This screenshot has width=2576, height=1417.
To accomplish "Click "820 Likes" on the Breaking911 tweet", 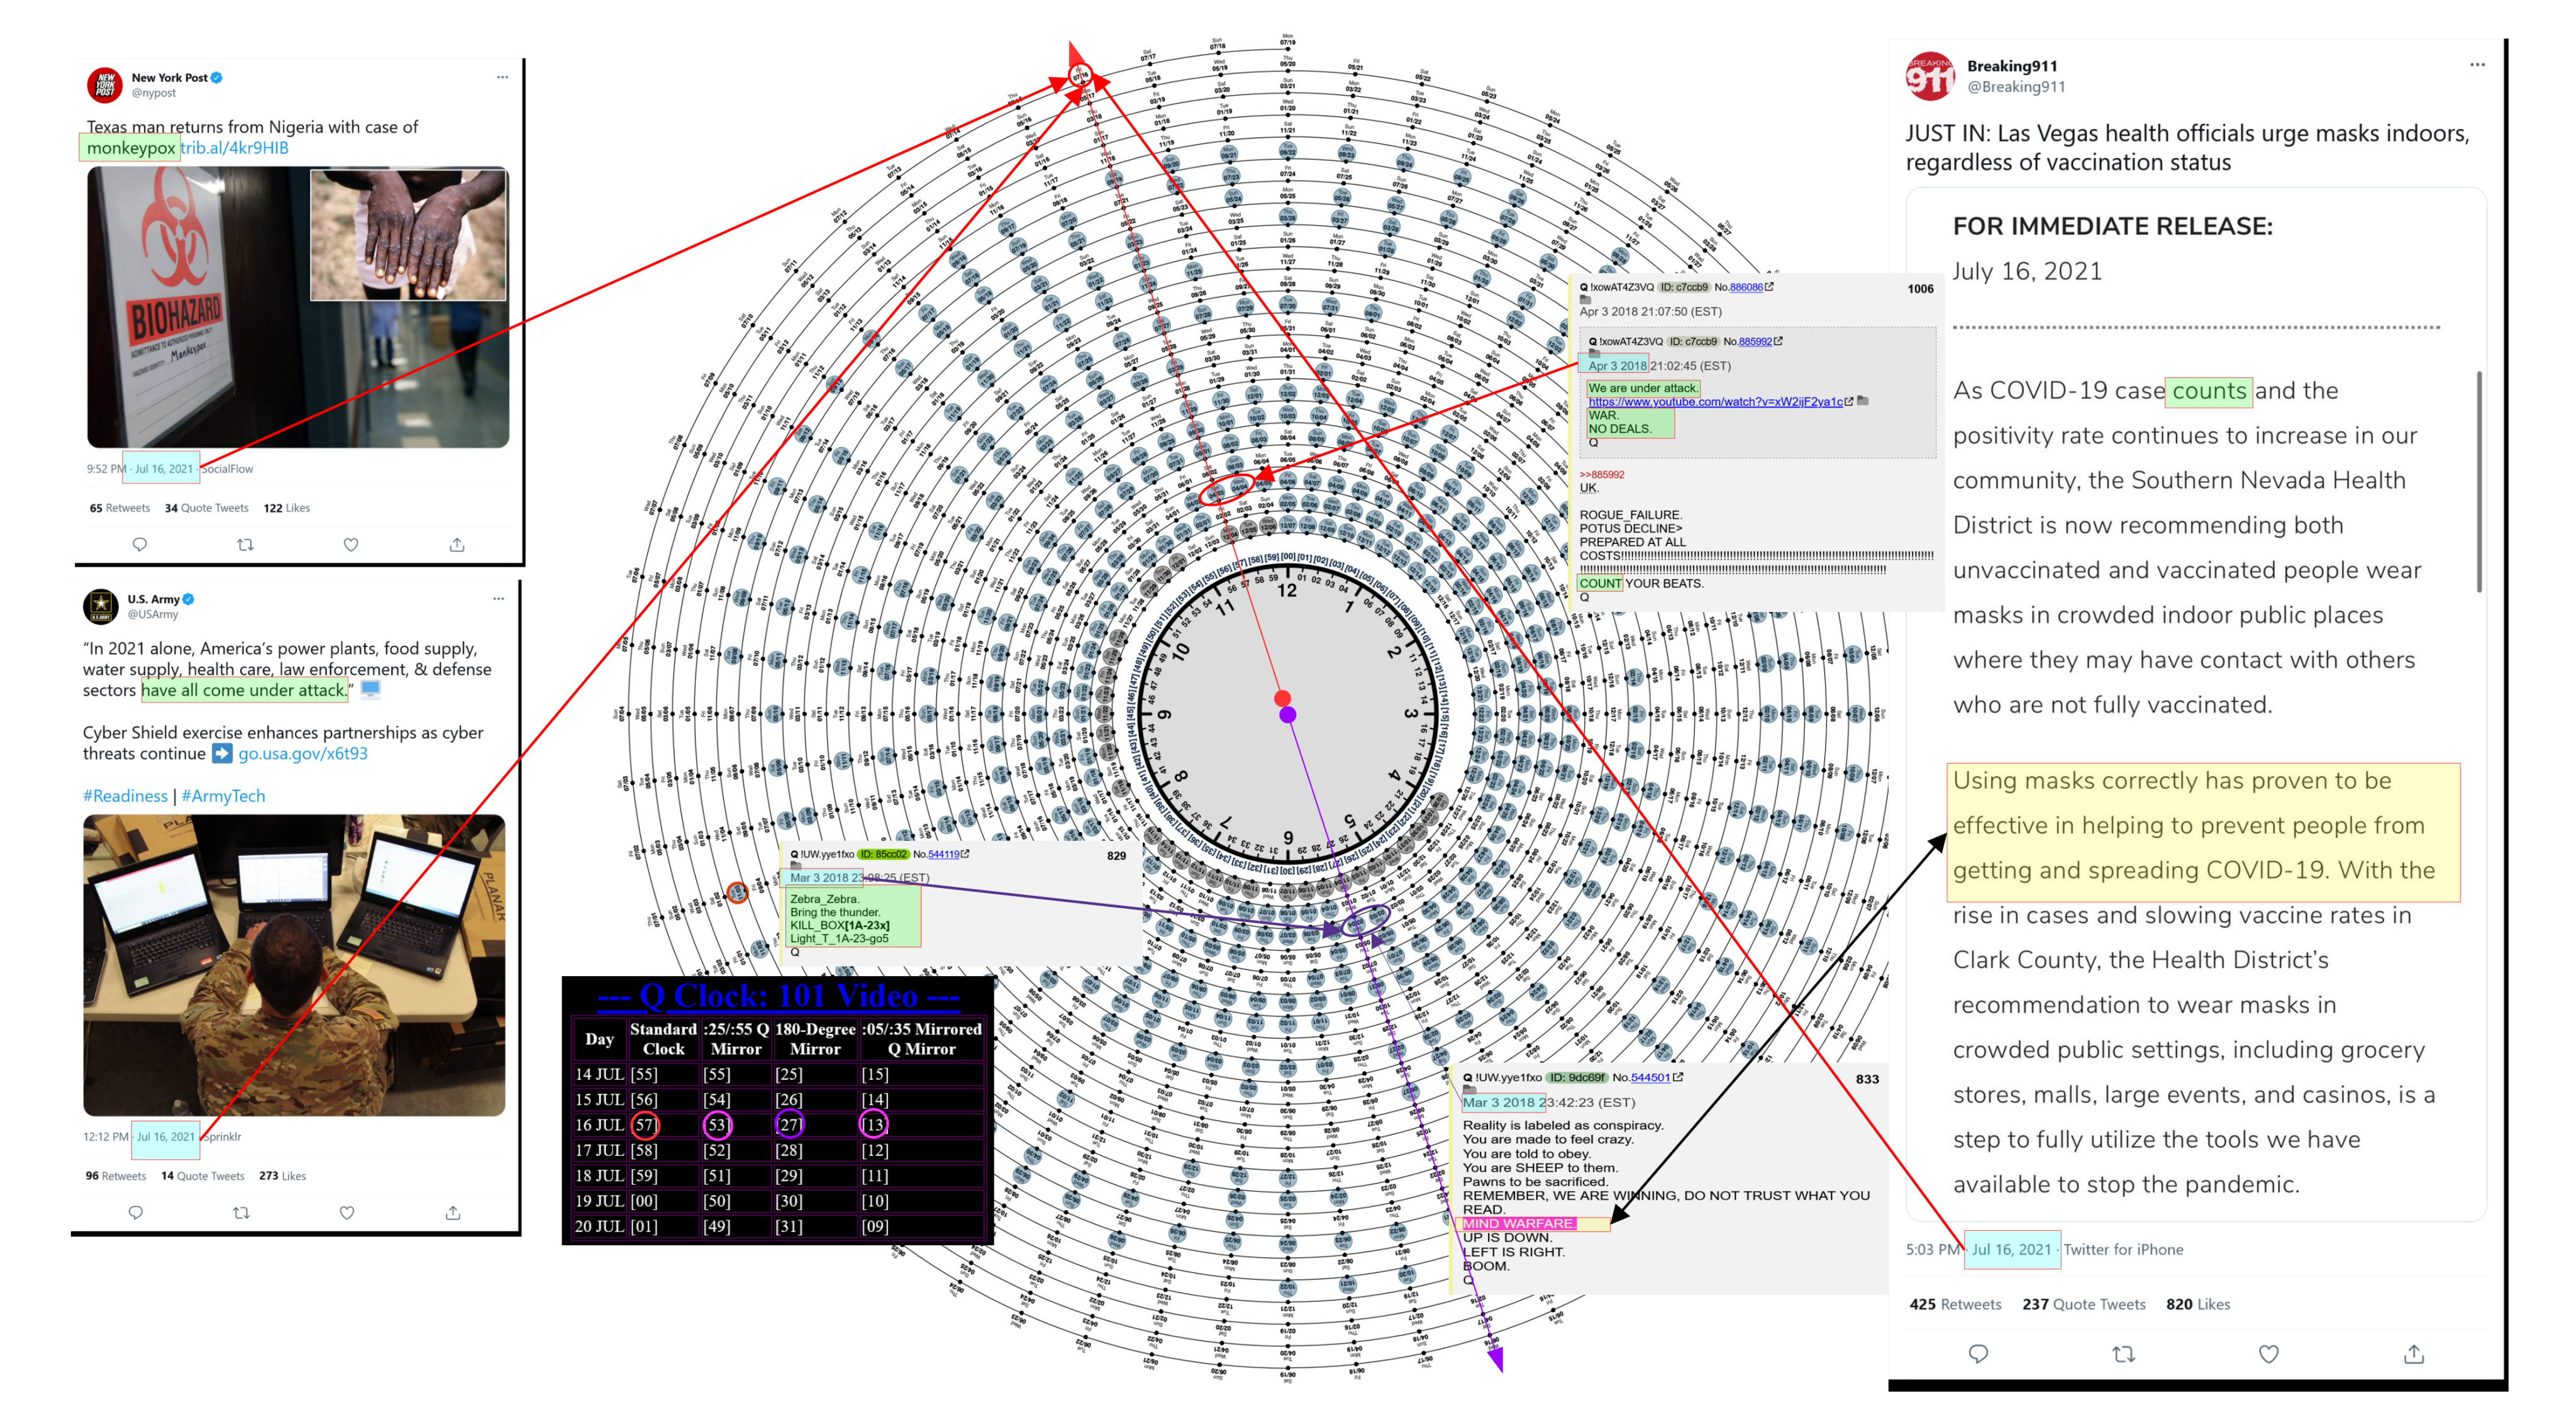I will tap(2198, 1304).
